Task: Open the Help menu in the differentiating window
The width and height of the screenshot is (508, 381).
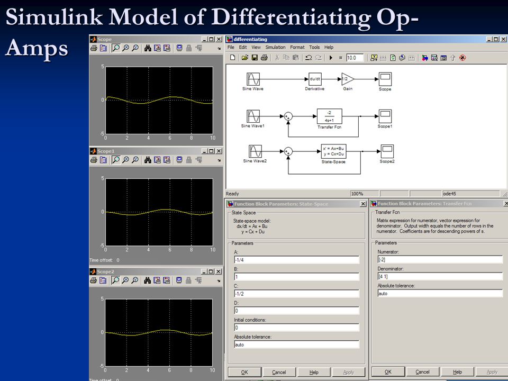Action: pyautogui.click(x=329, y=47)
